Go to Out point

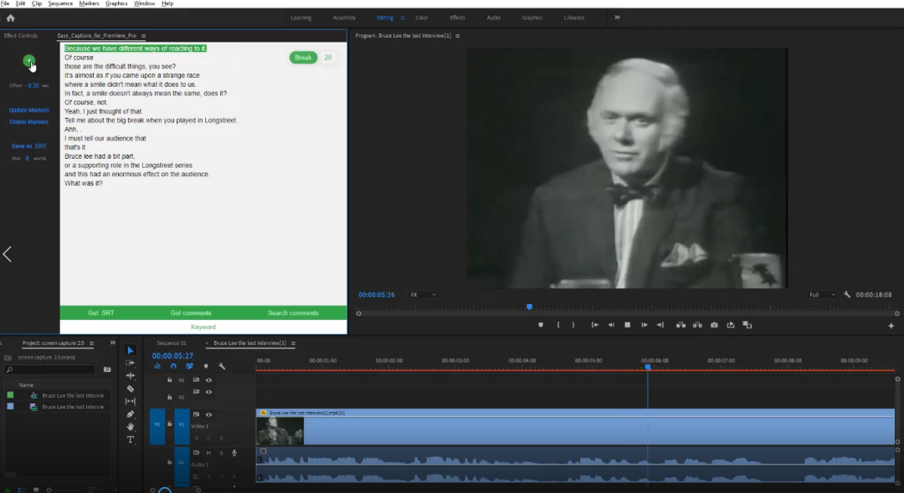[x=660, y=325]
